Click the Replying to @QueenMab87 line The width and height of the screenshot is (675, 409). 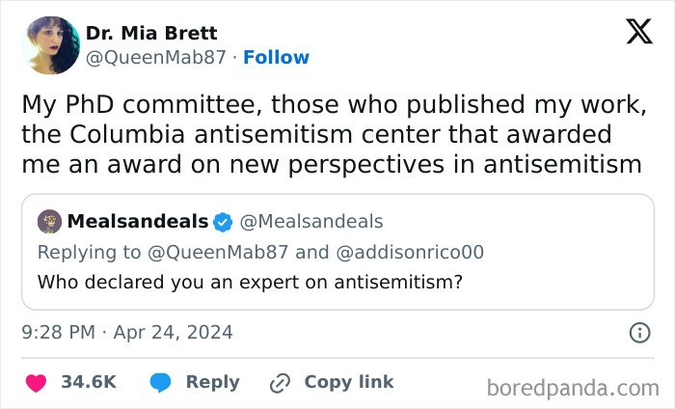coord(260,253)
